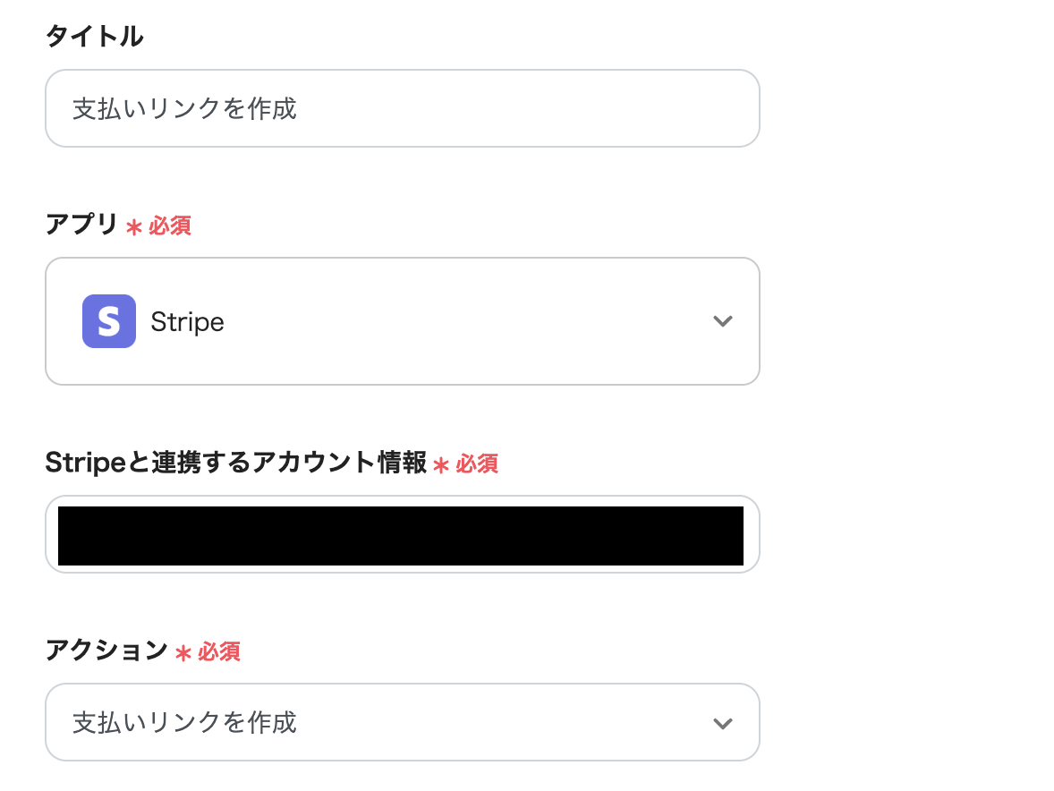This screenshot has width=1054, height=791.
Task: Click the 必須 marker beside アカウント情報
Action: pos(477,464)
